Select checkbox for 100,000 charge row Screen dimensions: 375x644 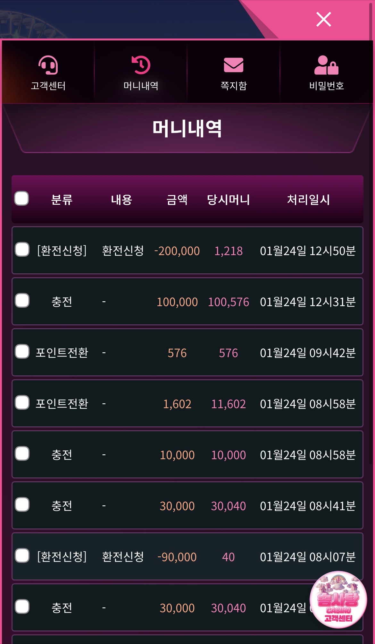point(22,301)
